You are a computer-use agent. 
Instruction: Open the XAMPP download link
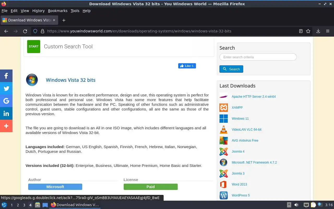pos(237,108)
